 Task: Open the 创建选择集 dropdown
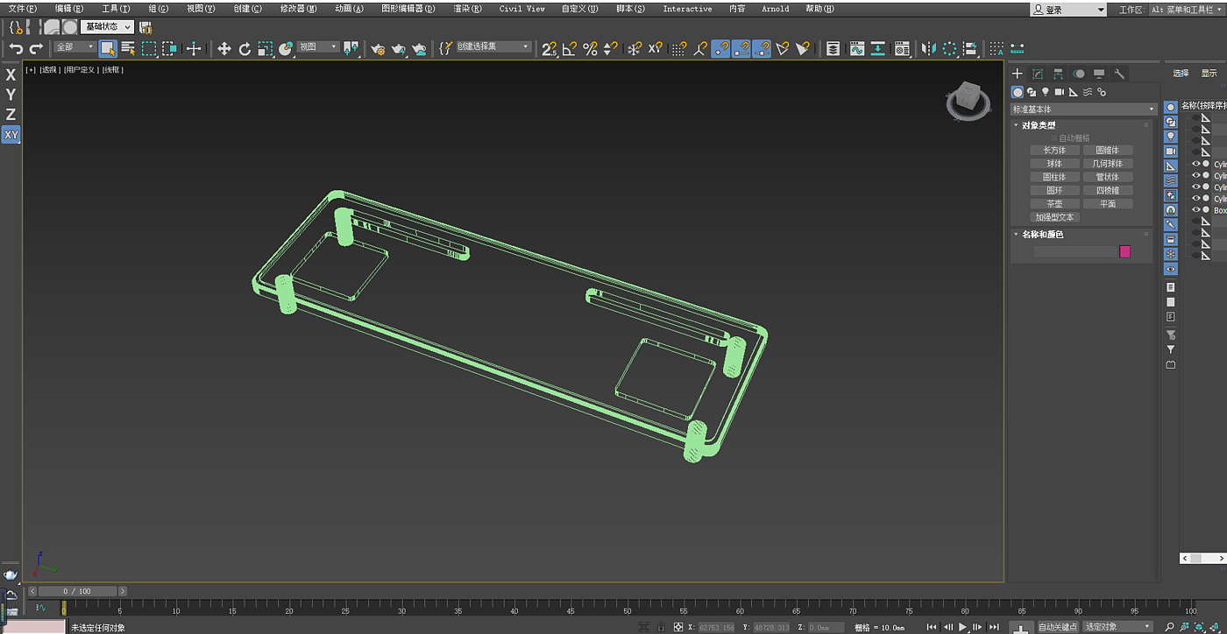pyautogui.click(x=493, y=47)
